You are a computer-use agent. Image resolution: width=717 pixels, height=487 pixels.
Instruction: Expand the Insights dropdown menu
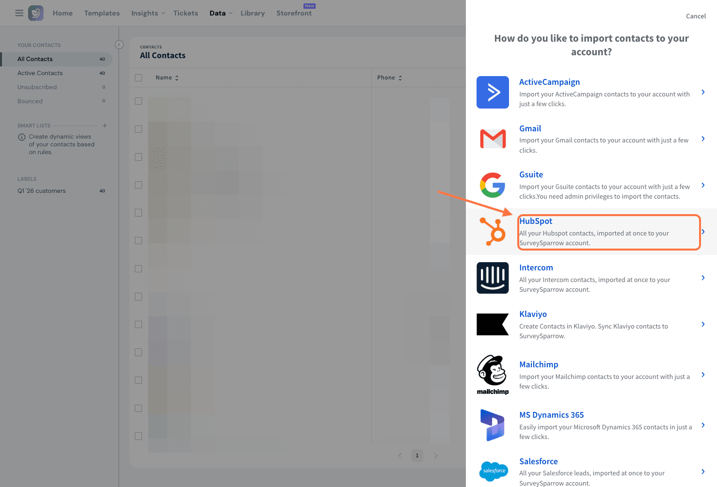tap(148, 13)
